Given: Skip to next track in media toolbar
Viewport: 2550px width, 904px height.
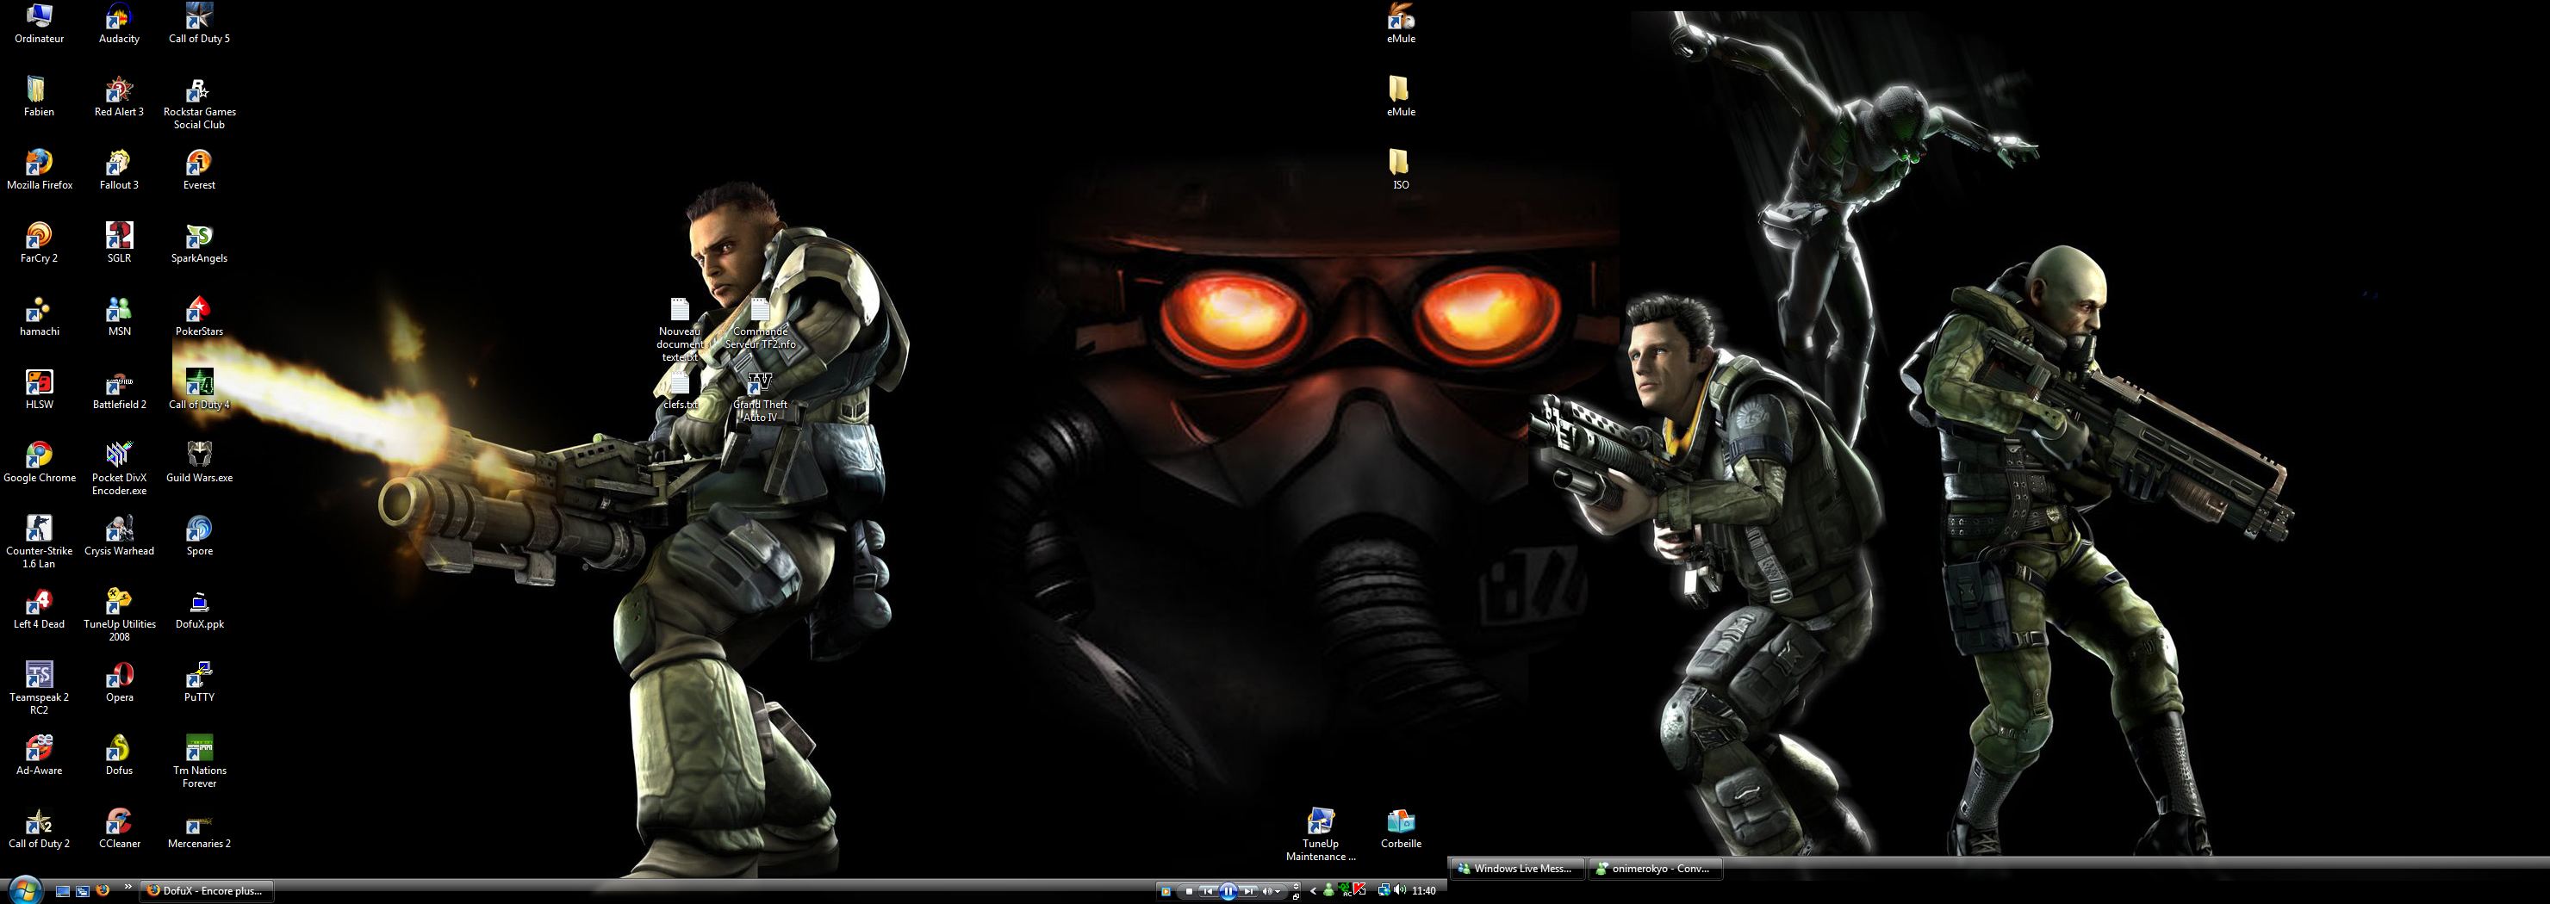Looking at the screenshot, I should point(1249,891).
